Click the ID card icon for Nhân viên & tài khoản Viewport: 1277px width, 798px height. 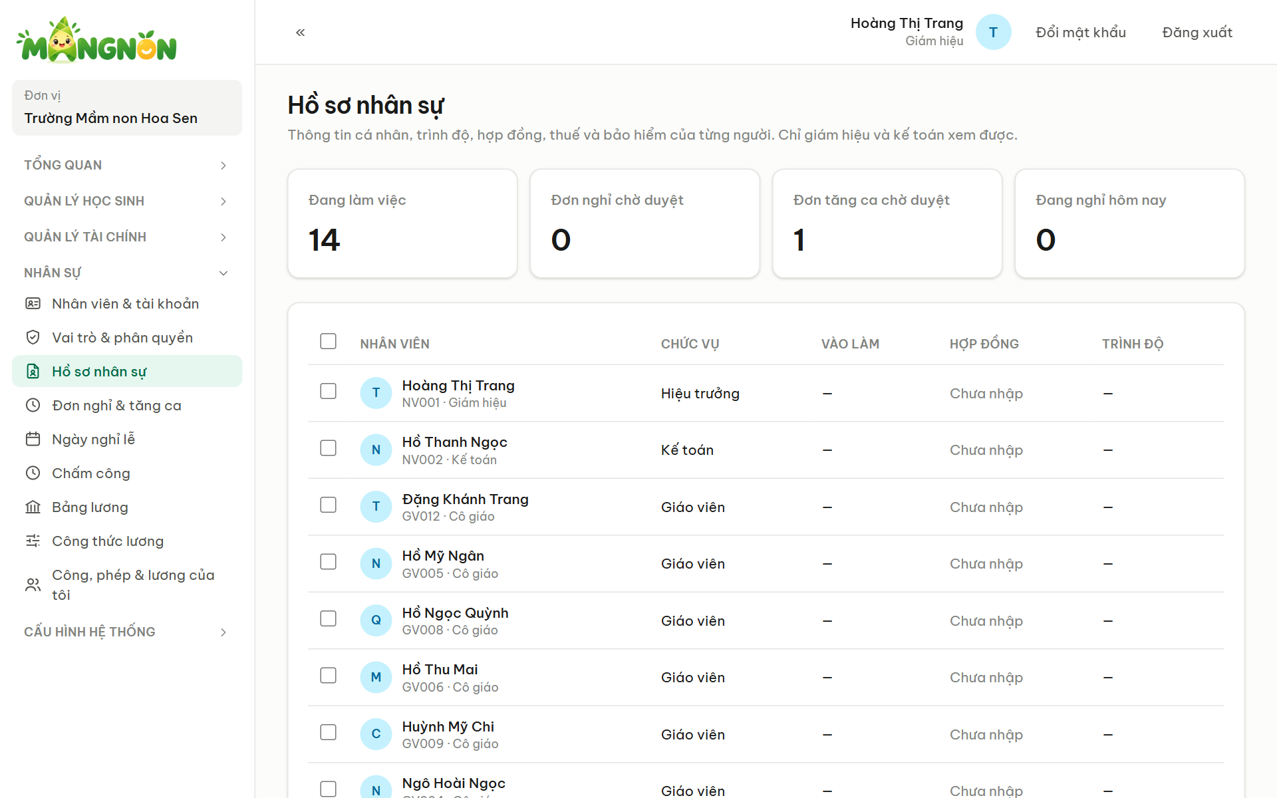pyautogui.click(x=33, y=304)
